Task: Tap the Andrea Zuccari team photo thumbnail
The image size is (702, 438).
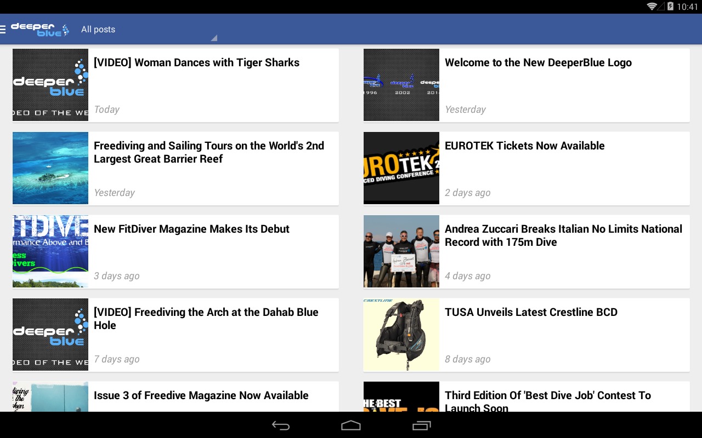Action: [401, 251]
